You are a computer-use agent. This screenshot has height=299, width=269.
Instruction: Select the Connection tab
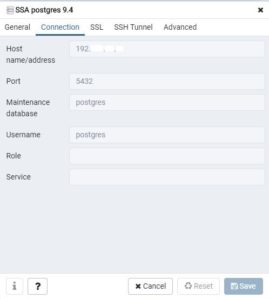point(60,27)
